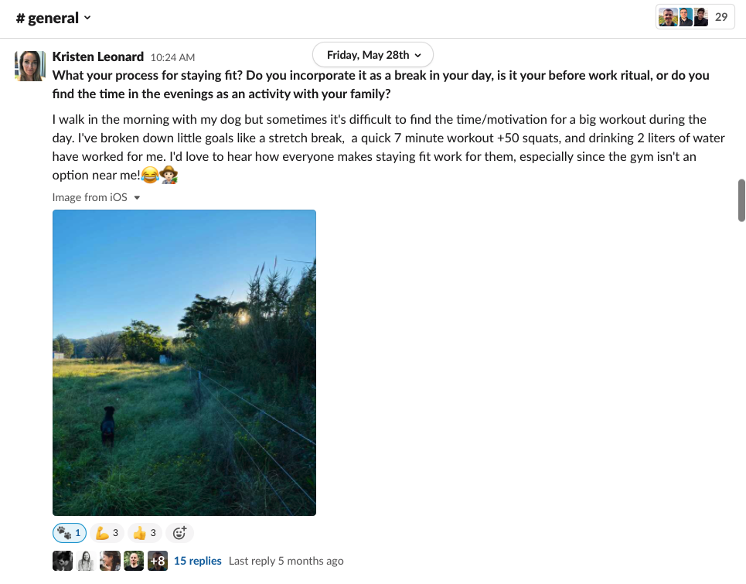Click the add reaction smiley icon
The image size is (746, 584).
[179, 533]
